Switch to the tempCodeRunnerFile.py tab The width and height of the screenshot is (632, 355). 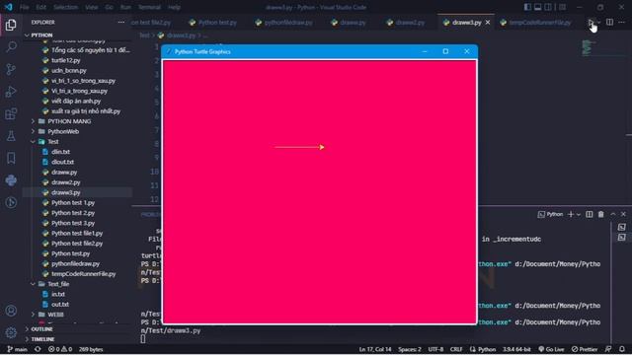[535, 23]
